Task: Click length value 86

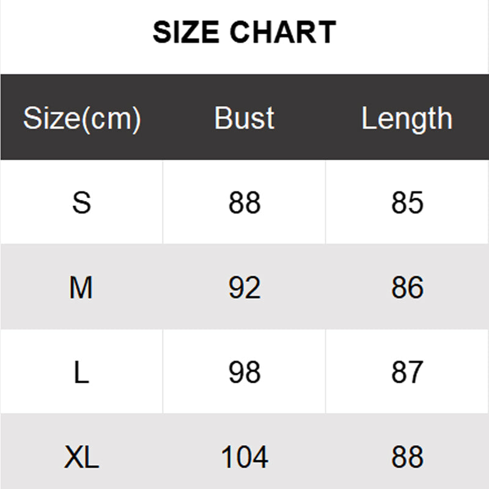Action: coord(407,287)
